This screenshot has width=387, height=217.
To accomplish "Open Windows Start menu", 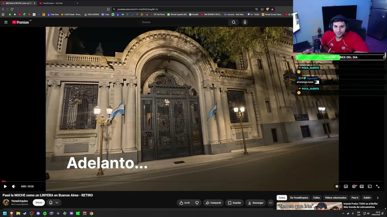I will tap(5, 213).
